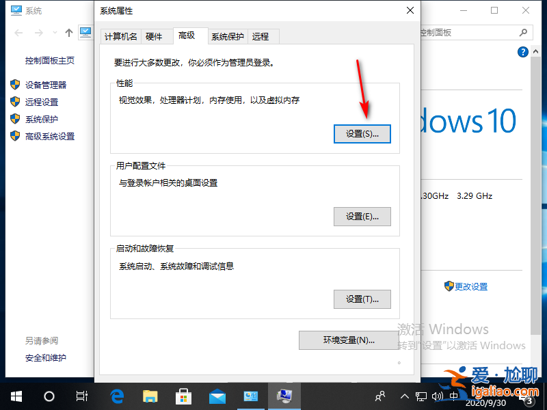The height and width of the screenshot is (410, 547).
Task: Click 设置(E) under 用户配置文件
Action: 362,217
